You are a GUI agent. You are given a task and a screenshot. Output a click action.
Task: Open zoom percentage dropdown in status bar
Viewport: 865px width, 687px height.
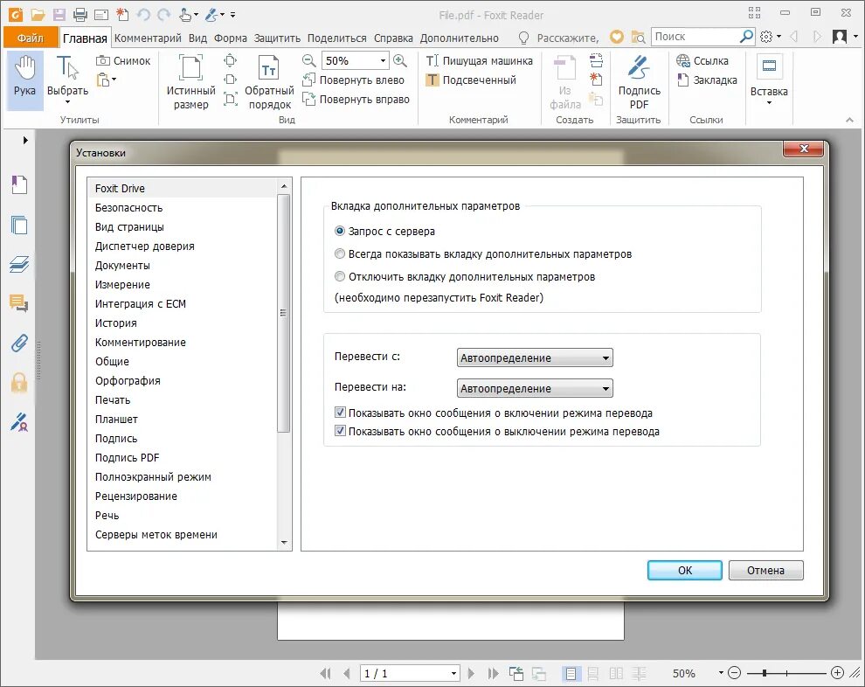pyautogui.click(x=721, y=673)
